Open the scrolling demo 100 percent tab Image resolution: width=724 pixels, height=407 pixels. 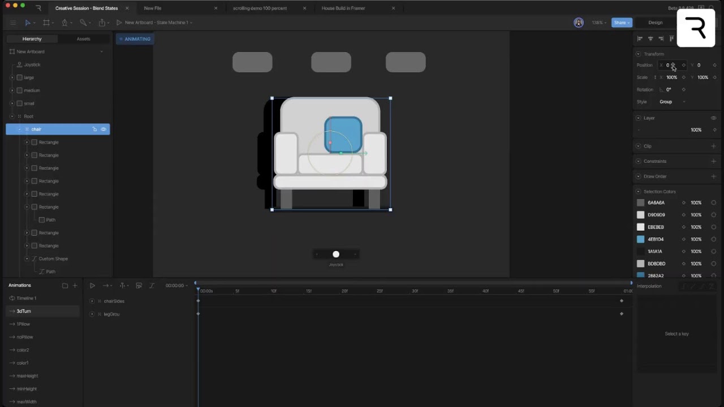(260, 8)
